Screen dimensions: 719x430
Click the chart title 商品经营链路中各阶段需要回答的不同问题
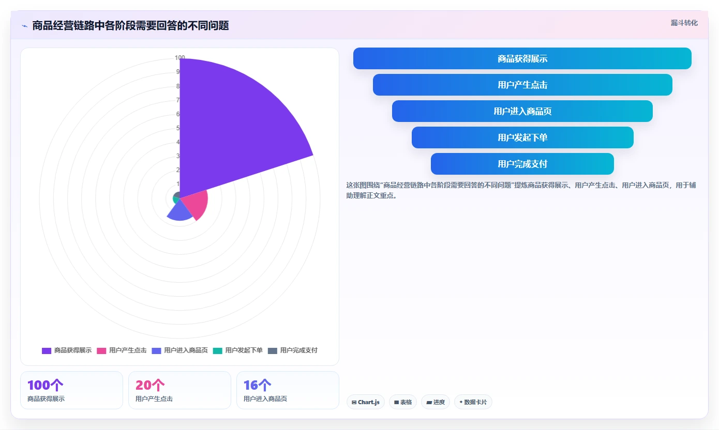coord(130,25)
